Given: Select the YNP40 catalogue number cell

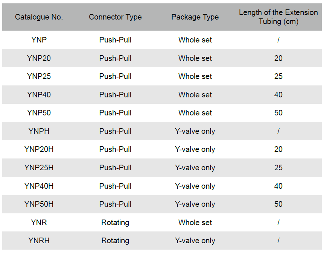Looking at the screenshot, I should (x=39, y=95).
